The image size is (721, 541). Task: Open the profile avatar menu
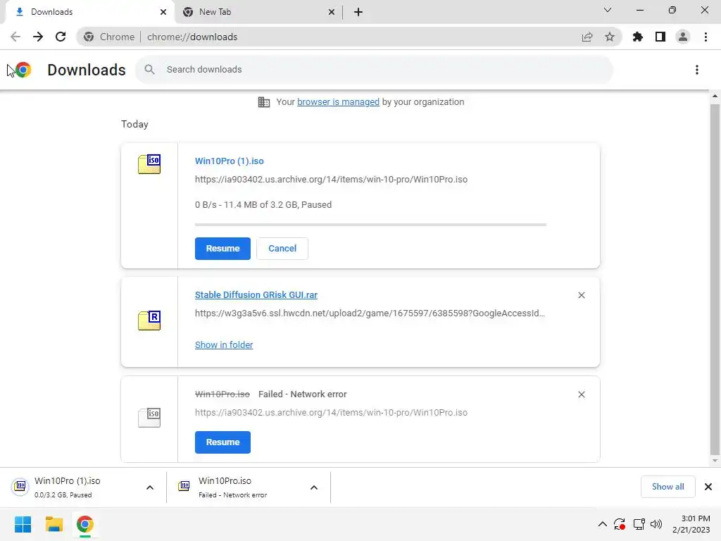pos(683,37)
